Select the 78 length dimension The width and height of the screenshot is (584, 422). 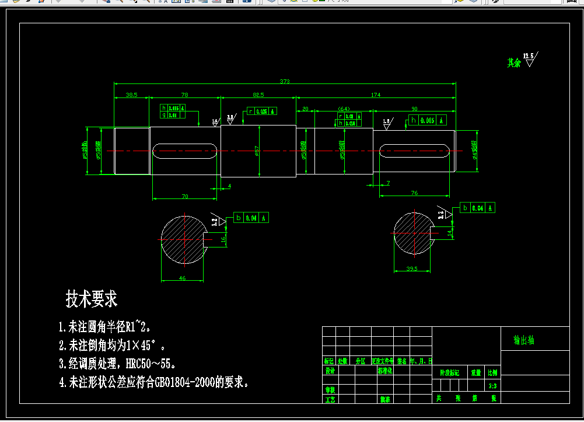click(x=185, y=95)
